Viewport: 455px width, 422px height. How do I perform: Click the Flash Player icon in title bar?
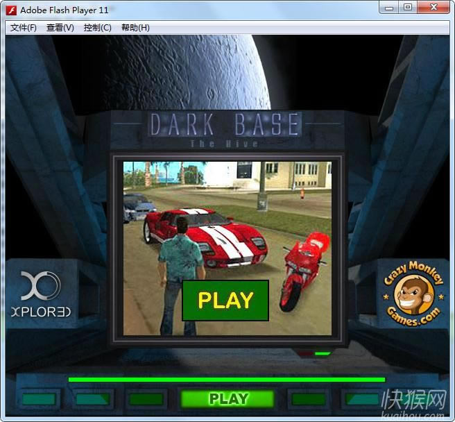[12, 10]
